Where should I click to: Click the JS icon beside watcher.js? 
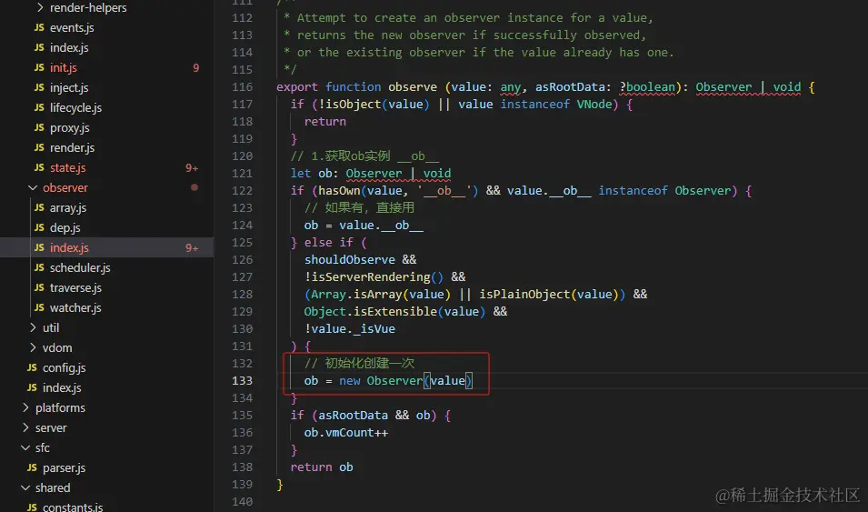39,307
